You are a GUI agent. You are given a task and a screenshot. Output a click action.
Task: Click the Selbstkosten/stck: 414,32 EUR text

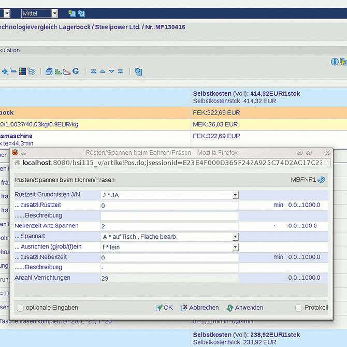coord(235,101)
